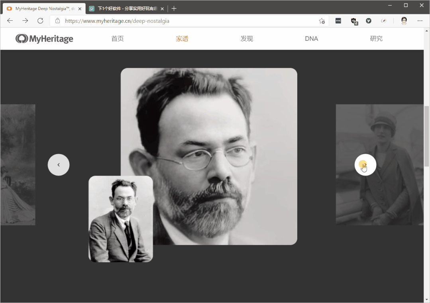
Task: Maximize the browser window
Action: click(x=406, y=5)
